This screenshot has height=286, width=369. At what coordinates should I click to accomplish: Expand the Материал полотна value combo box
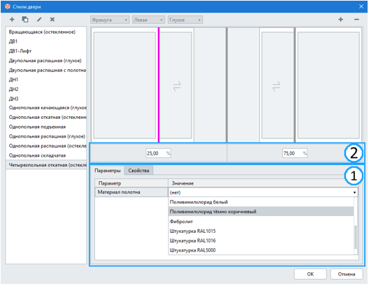click(263, 192)
